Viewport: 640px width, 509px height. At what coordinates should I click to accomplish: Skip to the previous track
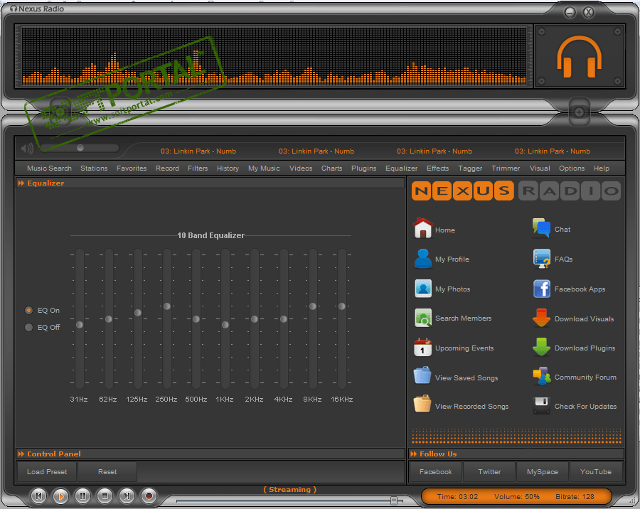coord(39,496)
